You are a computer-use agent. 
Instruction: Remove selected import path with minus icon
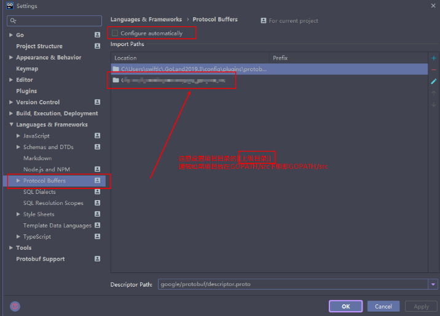point(433,69)
